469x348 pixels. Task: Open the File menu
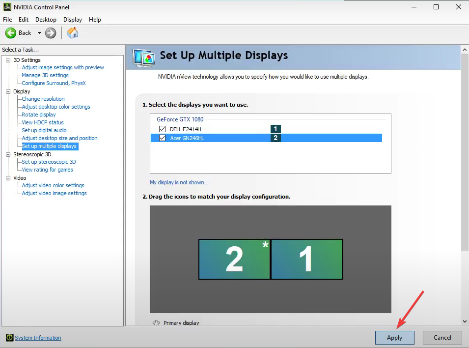[7, 20]
